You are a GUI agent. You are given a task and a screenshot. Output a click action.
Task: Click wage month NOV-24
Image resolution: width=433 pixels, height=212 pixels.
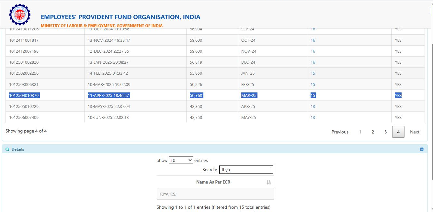coord(249,51)
